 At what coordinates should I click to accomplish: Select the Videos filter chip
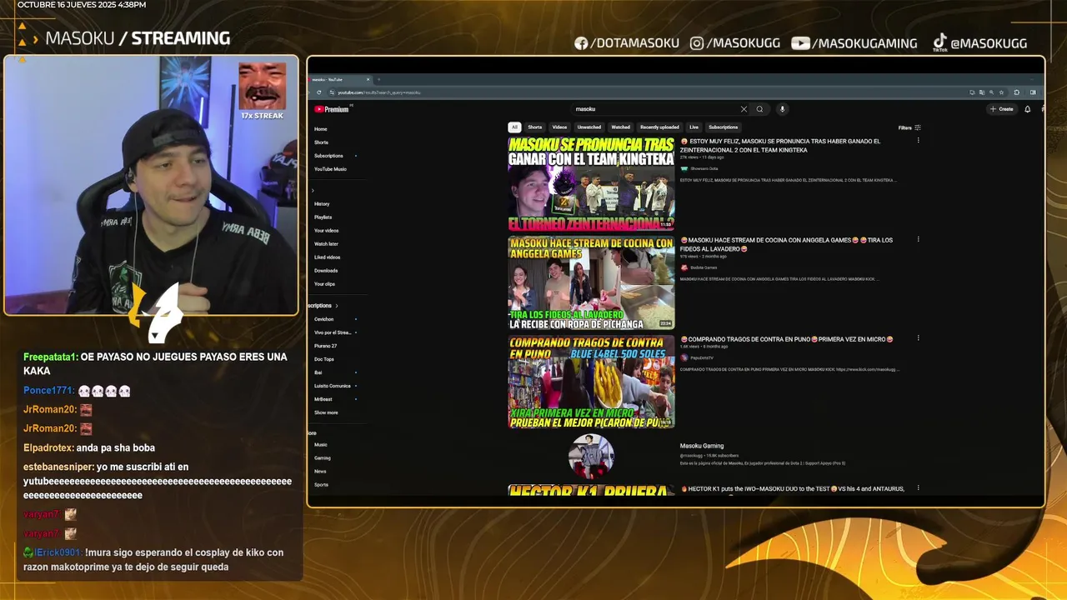559,127
